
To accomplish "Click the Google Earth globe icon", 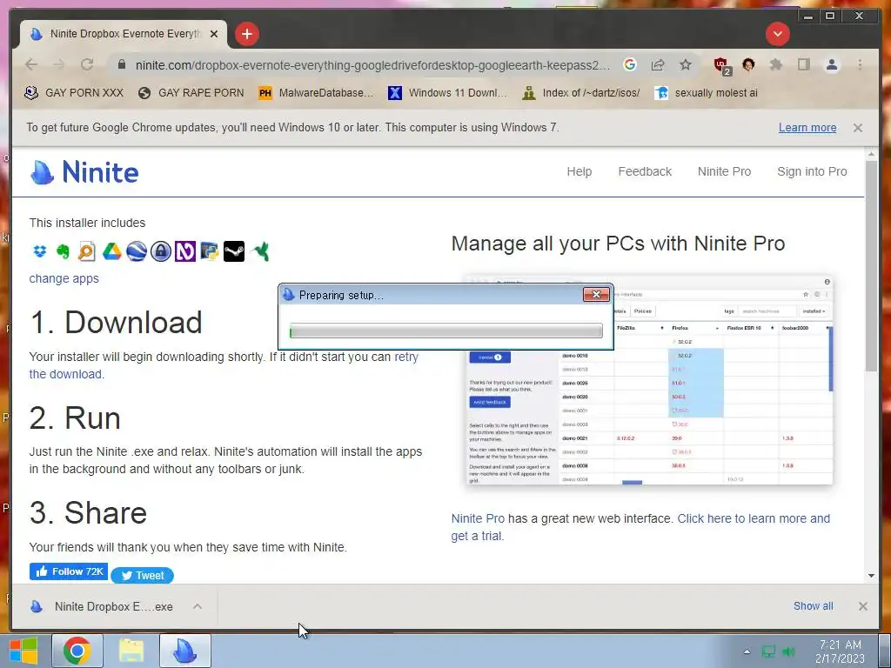I will click(137, 251).
